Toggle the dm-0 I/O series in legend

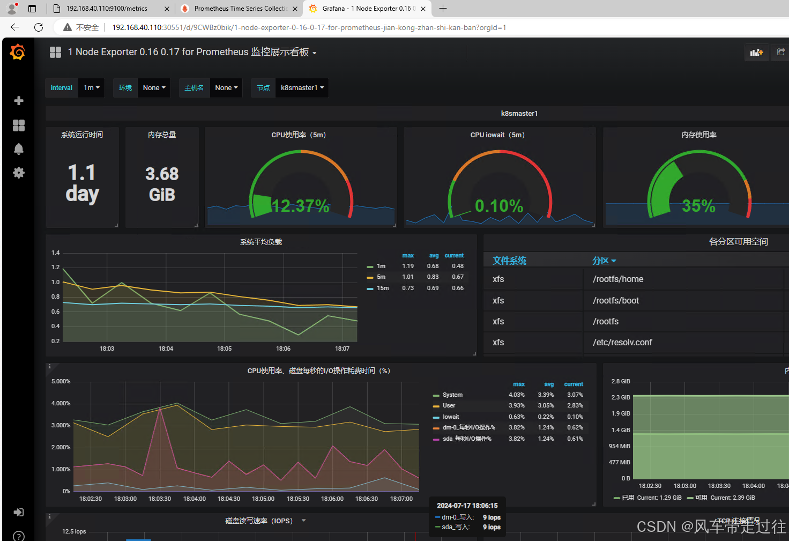click(x=469, y=428)
